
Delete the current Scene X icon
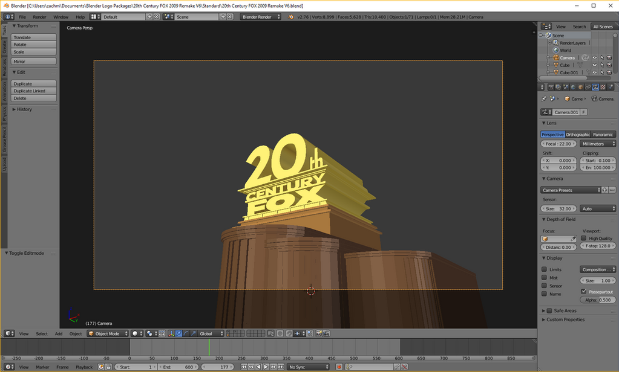pos(230,16)
